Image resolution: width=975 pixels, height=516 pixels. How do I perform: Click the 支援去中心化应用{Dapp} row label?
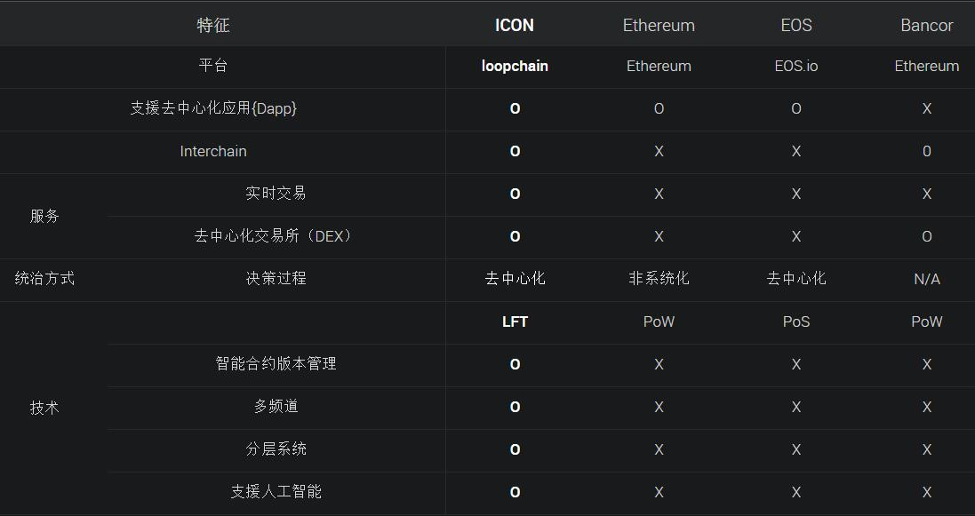213,108
